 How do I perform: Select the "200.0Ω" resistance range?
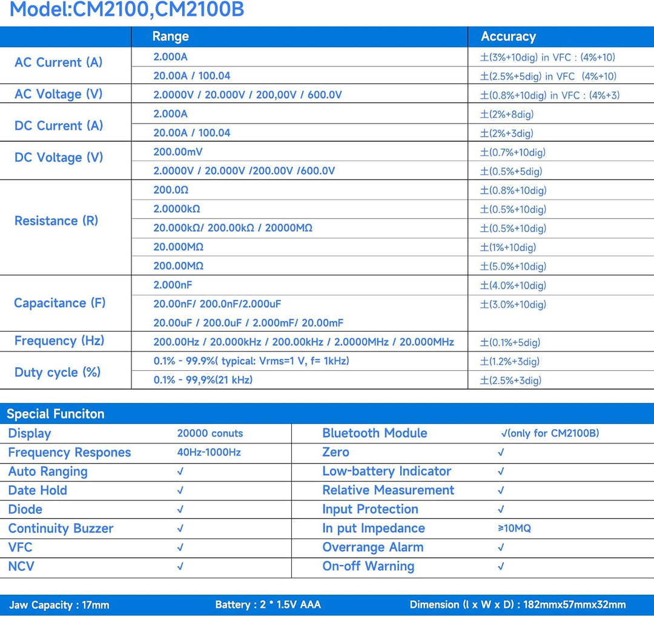(171, 190)
